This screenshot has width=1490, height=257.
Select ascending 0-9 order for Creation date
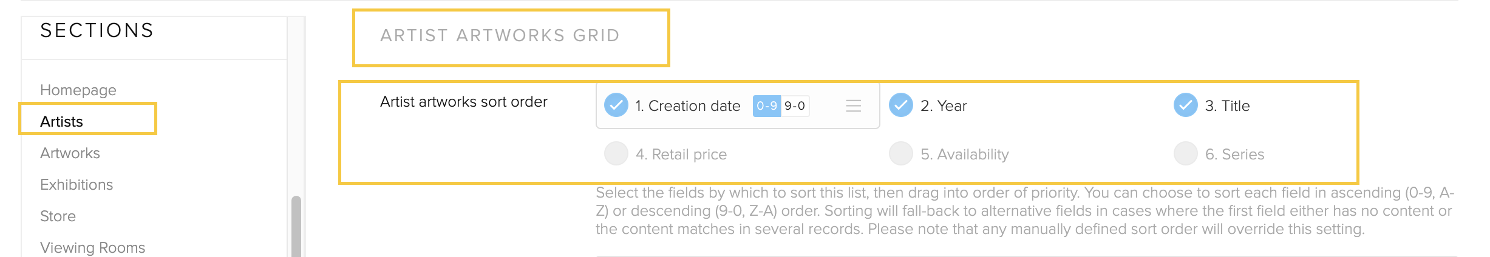(767, 105)
